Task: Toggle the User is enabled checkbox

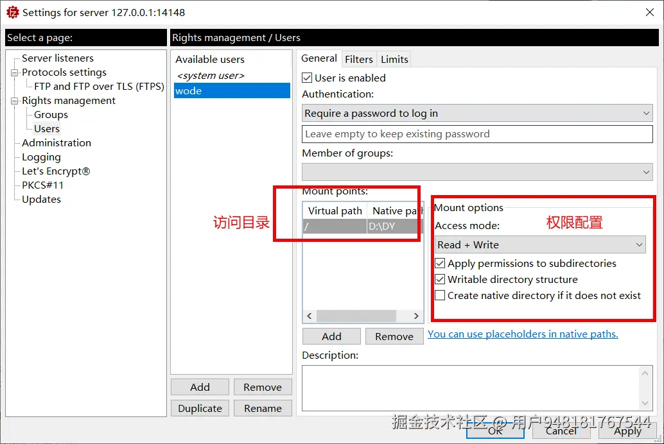Action: coord(307,78)
